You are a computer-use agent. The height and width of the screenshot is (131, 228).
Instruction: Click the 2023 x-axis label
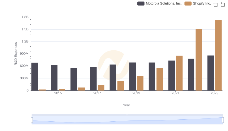point(215,93)
